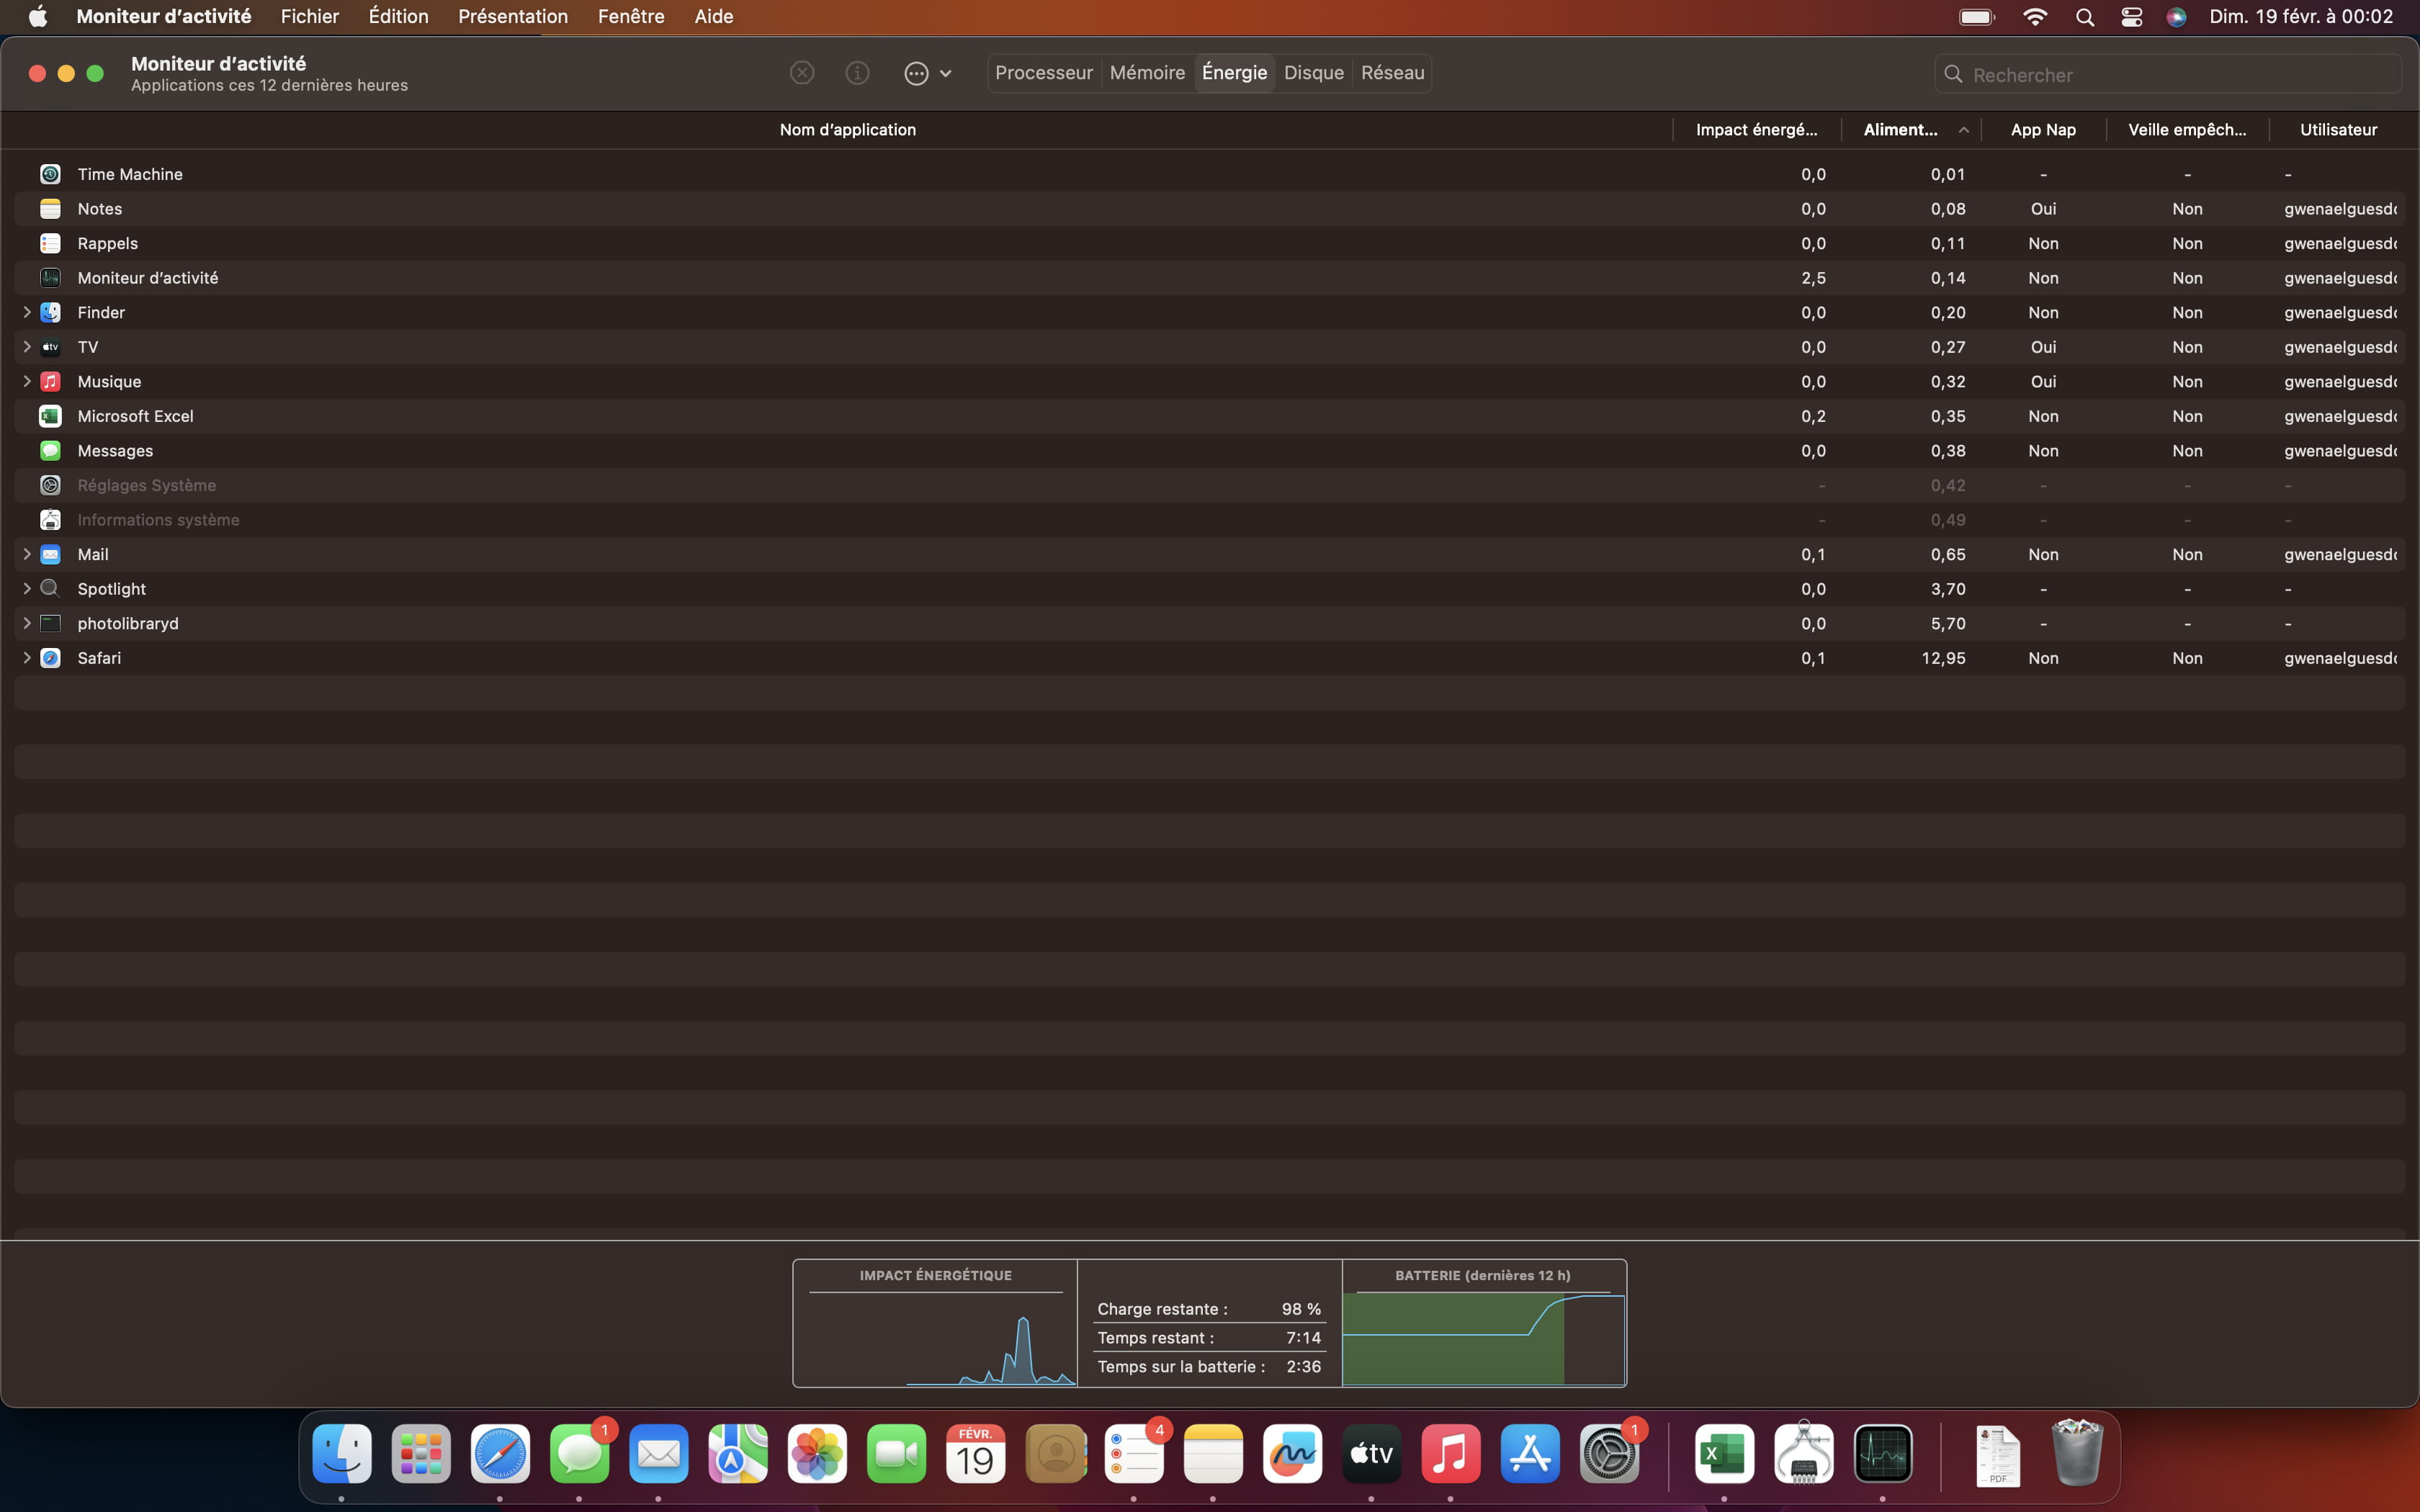Viewport: 2420px width, 1512px height.
Task: Switch to the Processeur tab
Action: click(x=1043, y=73)
